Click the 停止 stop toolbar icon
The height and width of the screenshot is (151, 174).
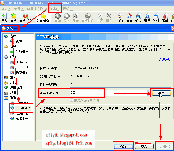pyautogui.click(x=66, y=18)
